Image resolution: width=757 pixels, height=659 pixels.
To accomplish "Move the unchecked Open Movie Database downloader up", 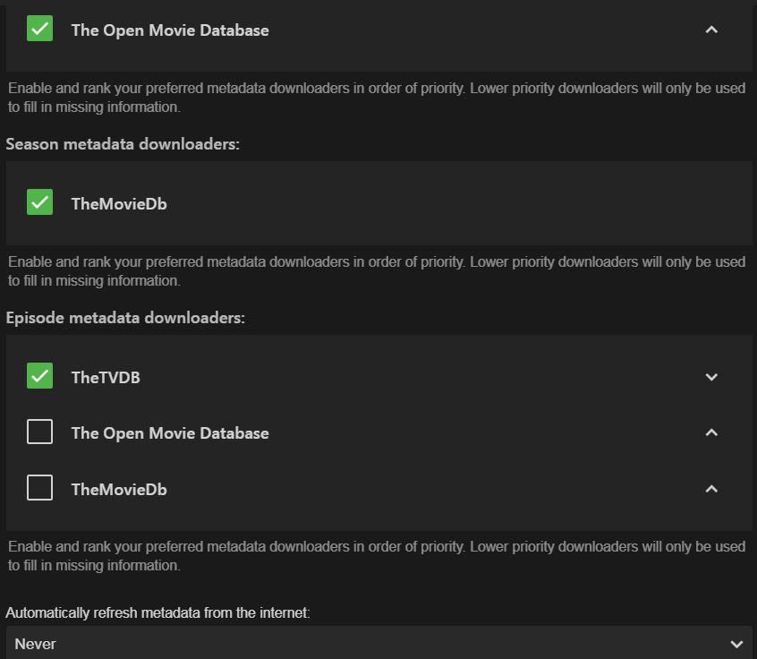I will [x=711, y=432].
